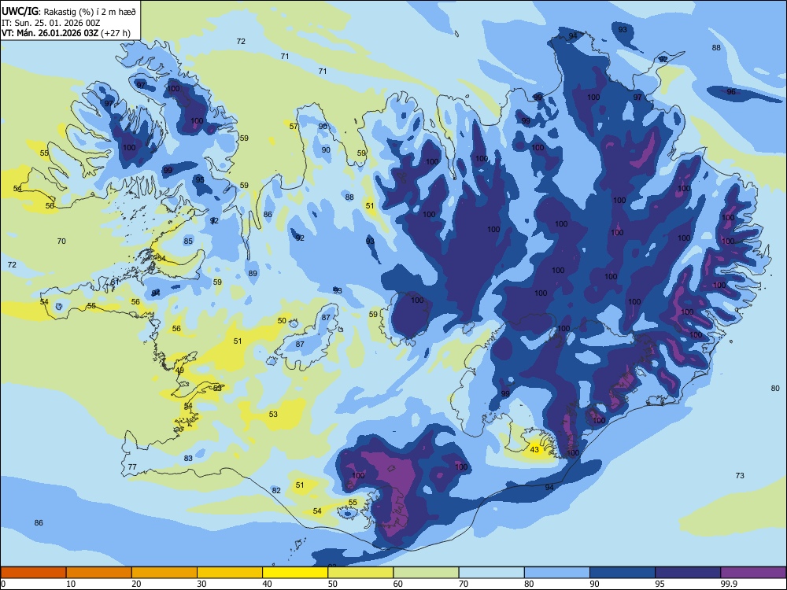Select the 'VT: Mán. 26.01.2026 03Z' valid time
Image resolution: width=787 pixels, height=590 pixels.
[x=50, y=34]
